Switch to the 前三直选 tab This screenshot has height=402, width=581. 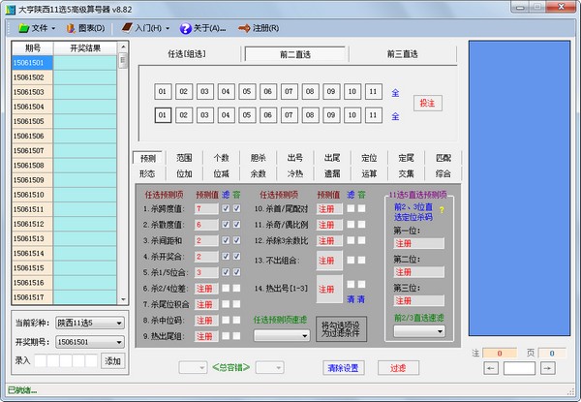click(x=401, y=53)
